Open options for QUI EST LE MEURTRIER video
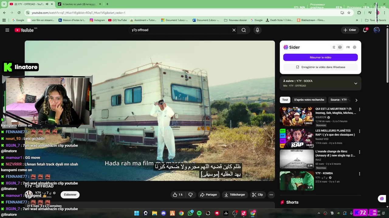The width and height of the screenshot is (389, 218). pyautogui.click(x=360, y=109)
